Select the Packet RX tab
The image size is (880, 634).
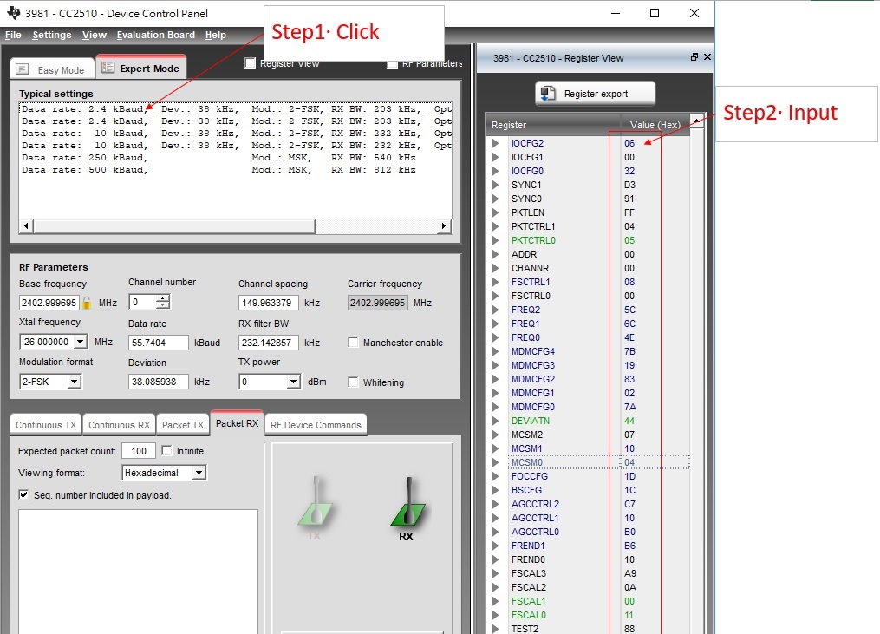click(x=237, y=423)
